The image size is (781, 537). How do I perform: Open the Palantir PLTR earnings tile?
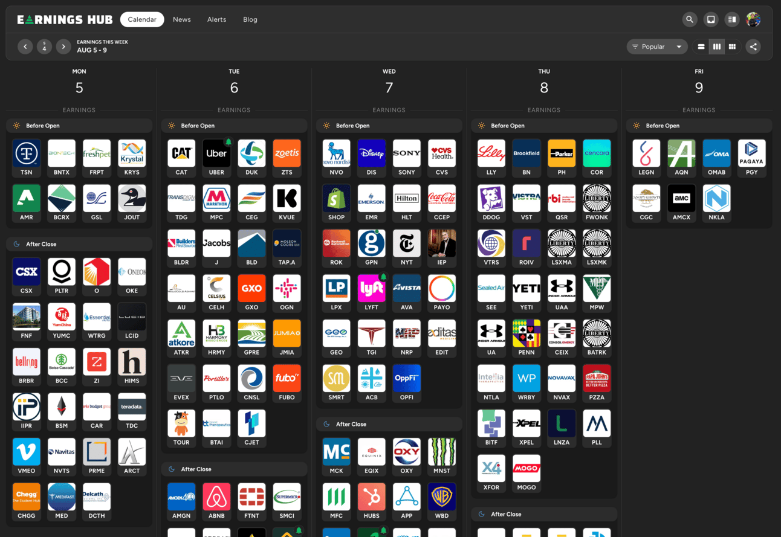tap(62, 276)
